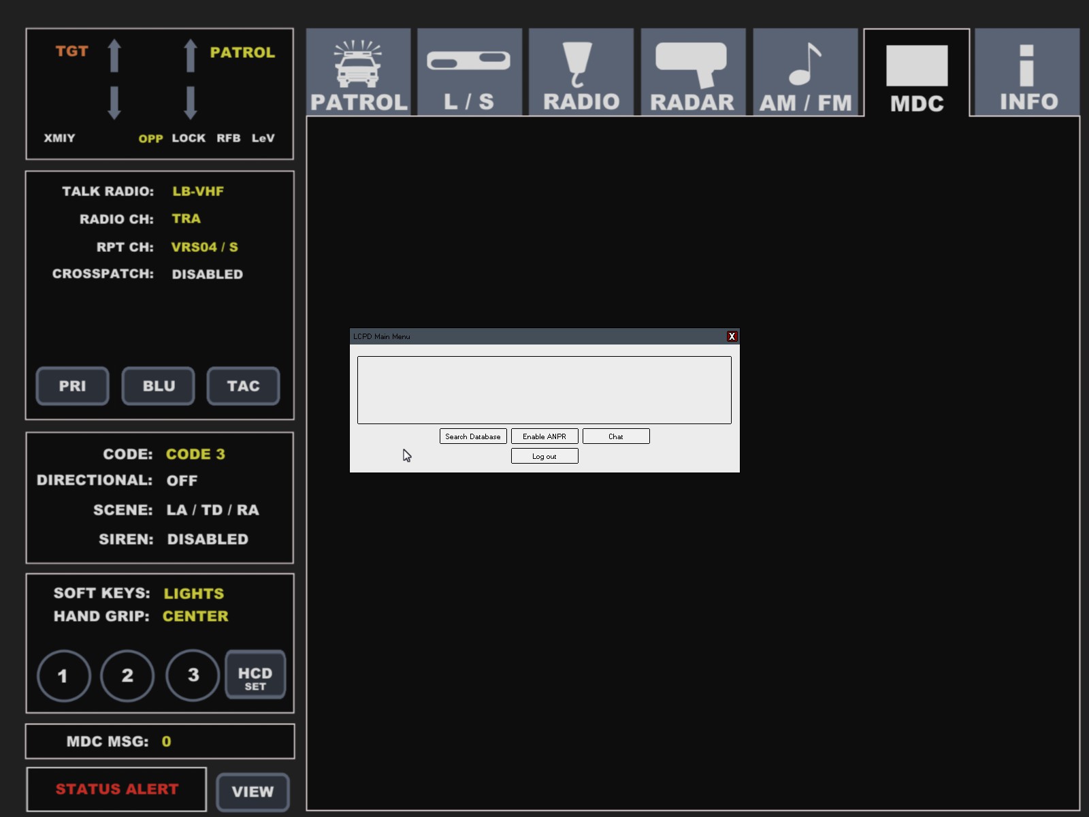Viewport: 1089px width, 817px height.
Task: Click the TGT up arrow
Action: coord(114,55)
